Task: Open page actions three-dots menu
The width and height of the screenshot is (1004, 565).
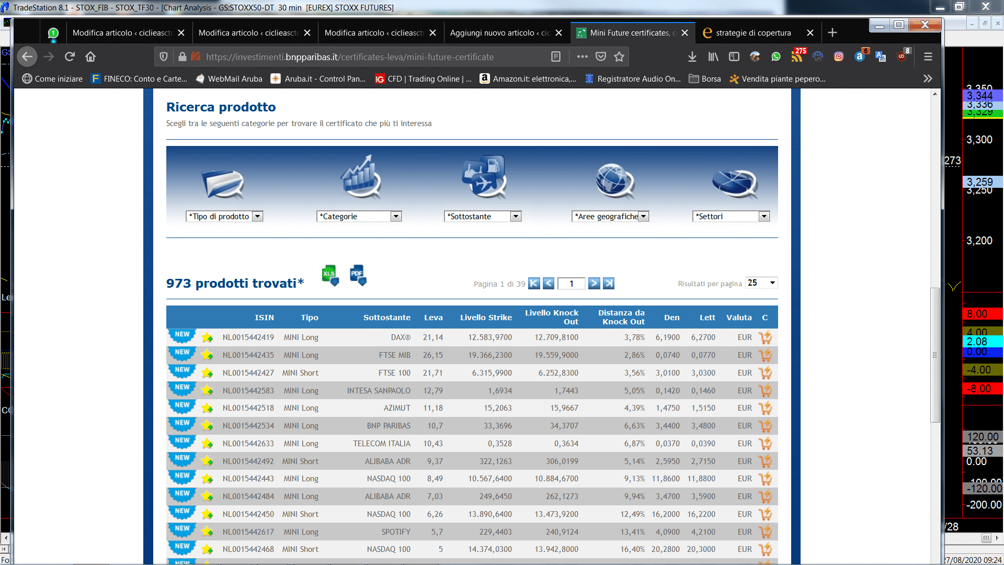Action: click(x=582, y=56)
